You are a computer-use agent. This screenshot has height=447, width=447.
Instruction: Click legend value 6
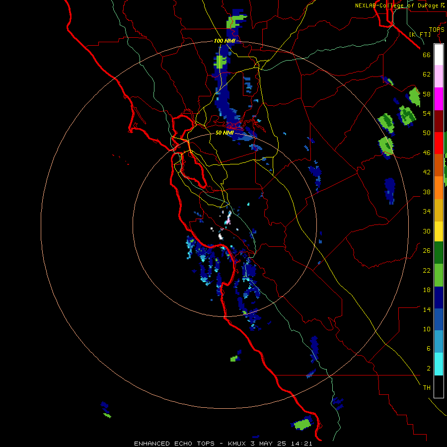[428, 348]
